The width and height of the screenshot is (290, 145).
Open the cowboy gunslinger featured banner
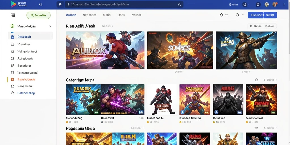(246, 50)
